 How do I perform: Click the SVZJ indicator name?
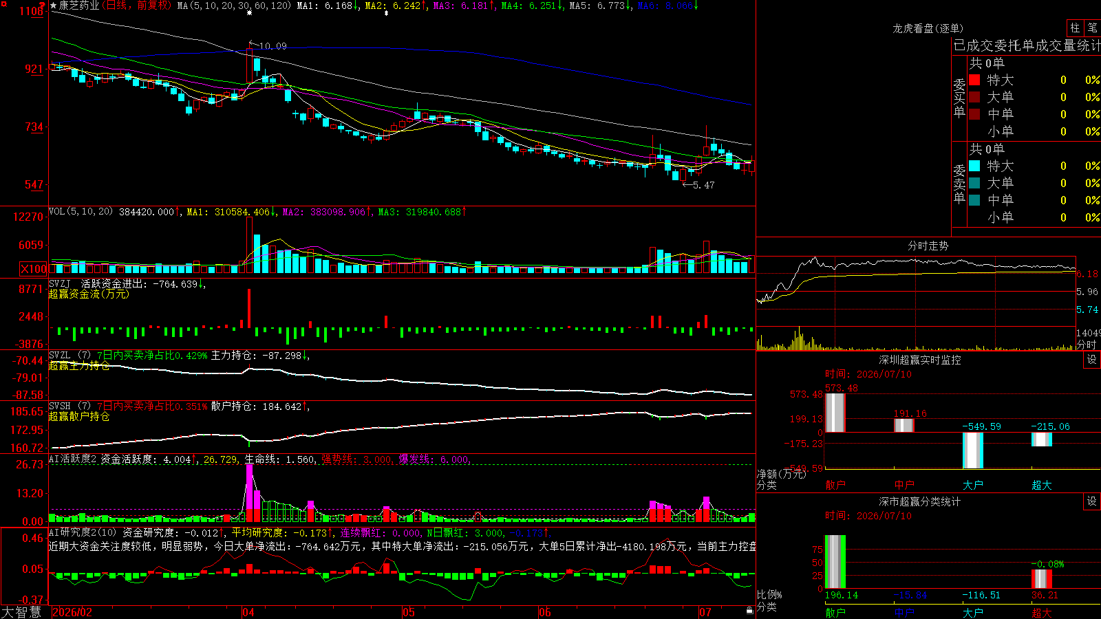59,283
